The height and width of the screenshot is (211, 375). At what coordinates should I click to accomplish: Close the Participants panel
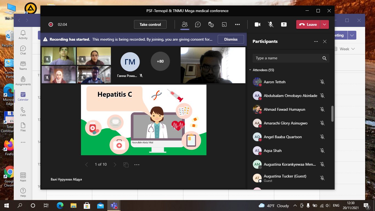point(325,41)
